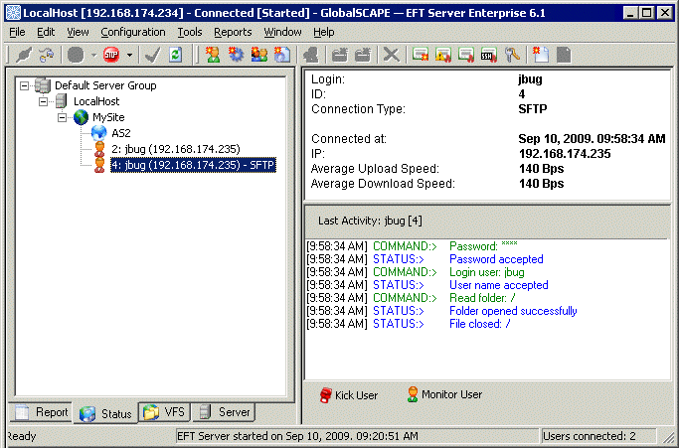Click the gray X delete toolbar icon

click(x=392, y=55)
